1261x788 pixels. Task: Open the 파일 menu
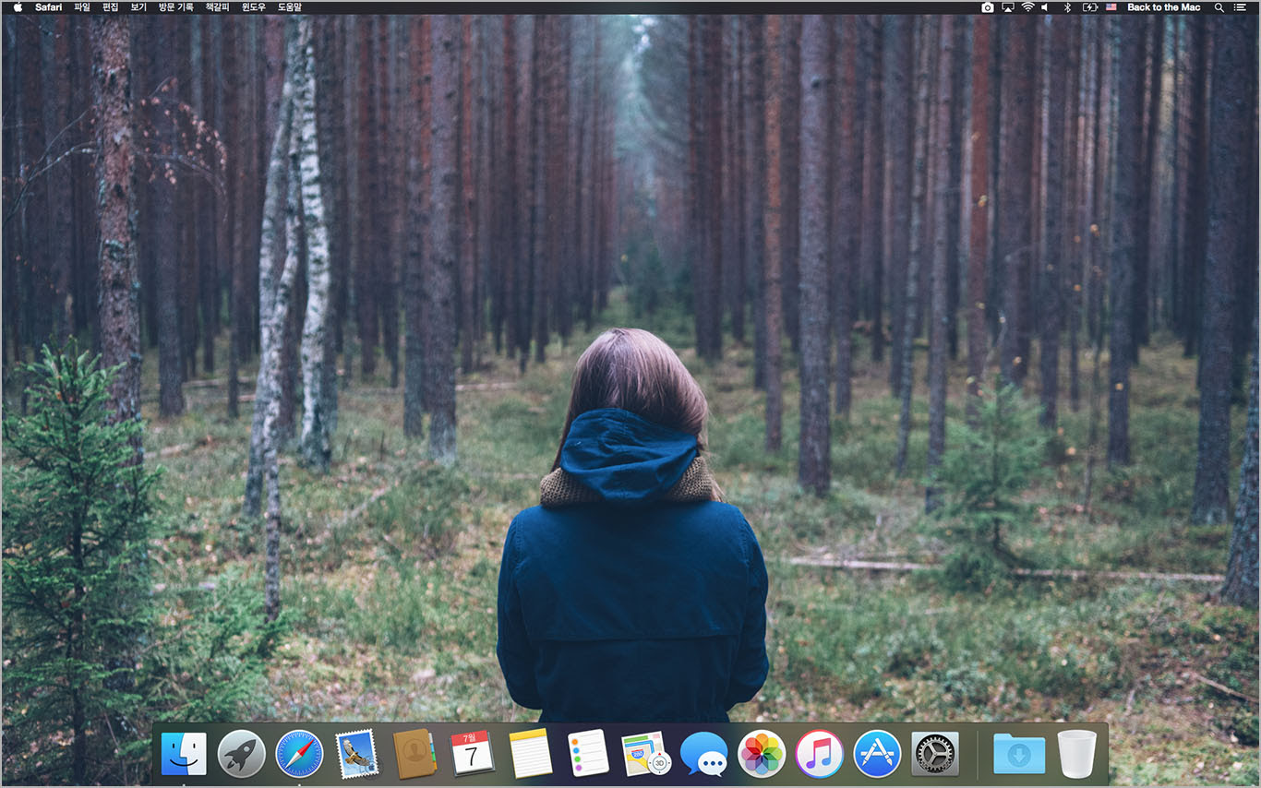82,7
